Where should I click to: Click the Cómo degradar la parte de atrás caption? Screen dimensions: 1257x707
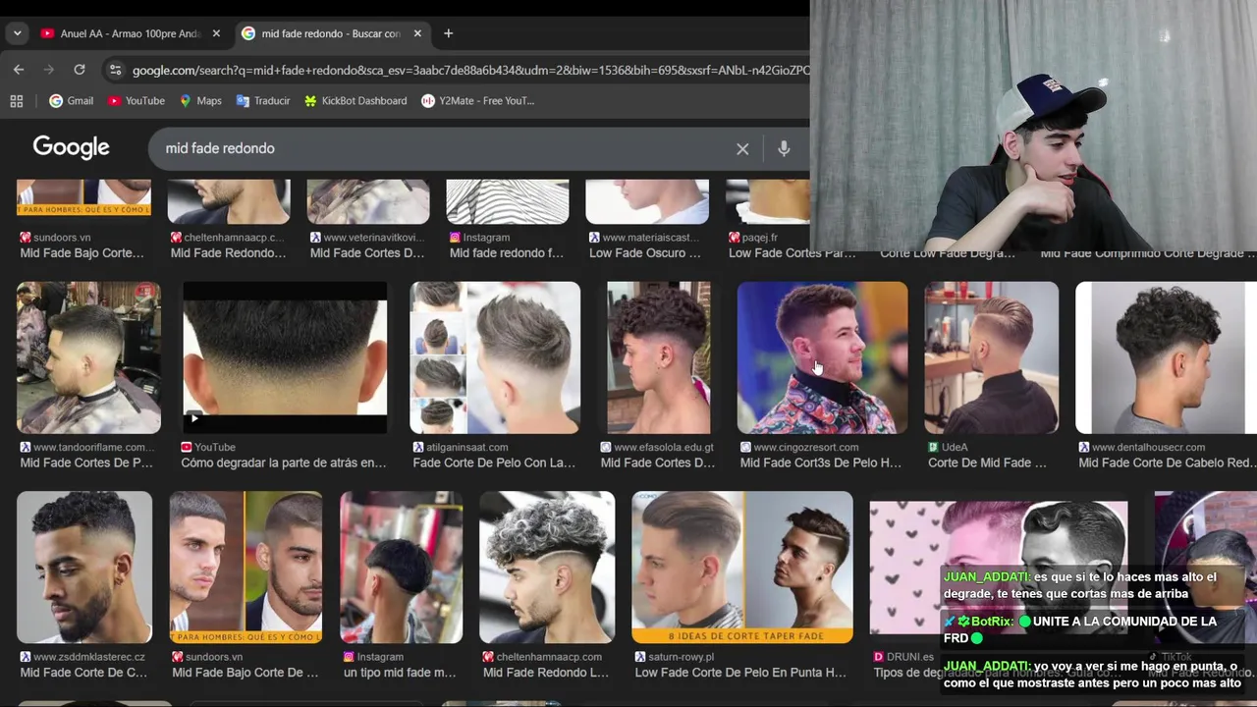coord(284,462)
